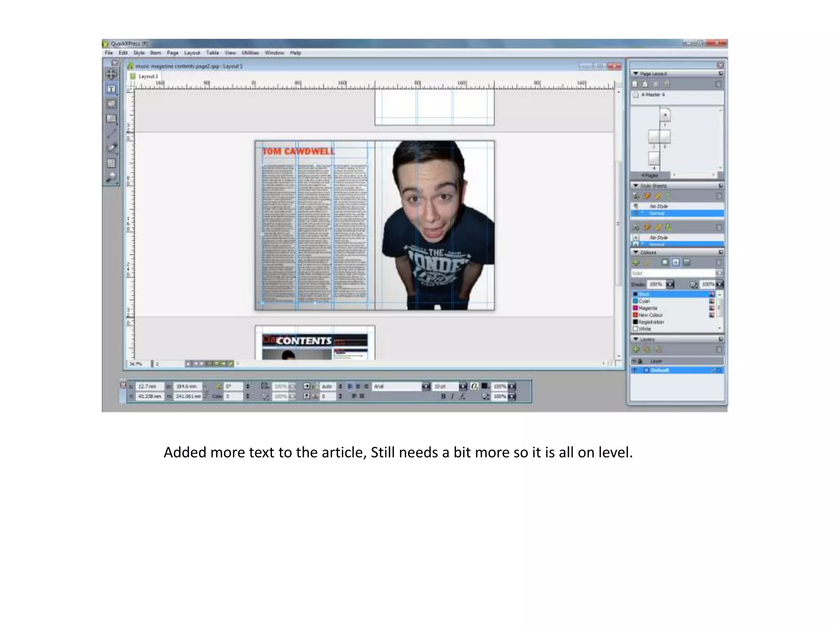Click the add new colour plus icon
Image resolution: width=835 pixels, height=626 pixels.
pos(636,262)
